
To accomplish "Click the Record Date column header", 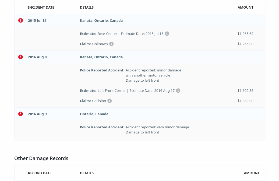I will tap(40, 173).
